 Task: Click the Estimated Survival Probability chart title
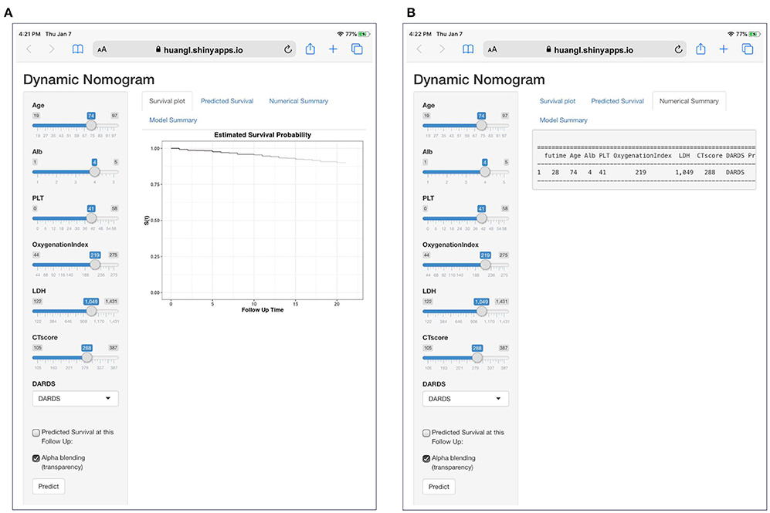pyautogui.click(x=263, y=135)
